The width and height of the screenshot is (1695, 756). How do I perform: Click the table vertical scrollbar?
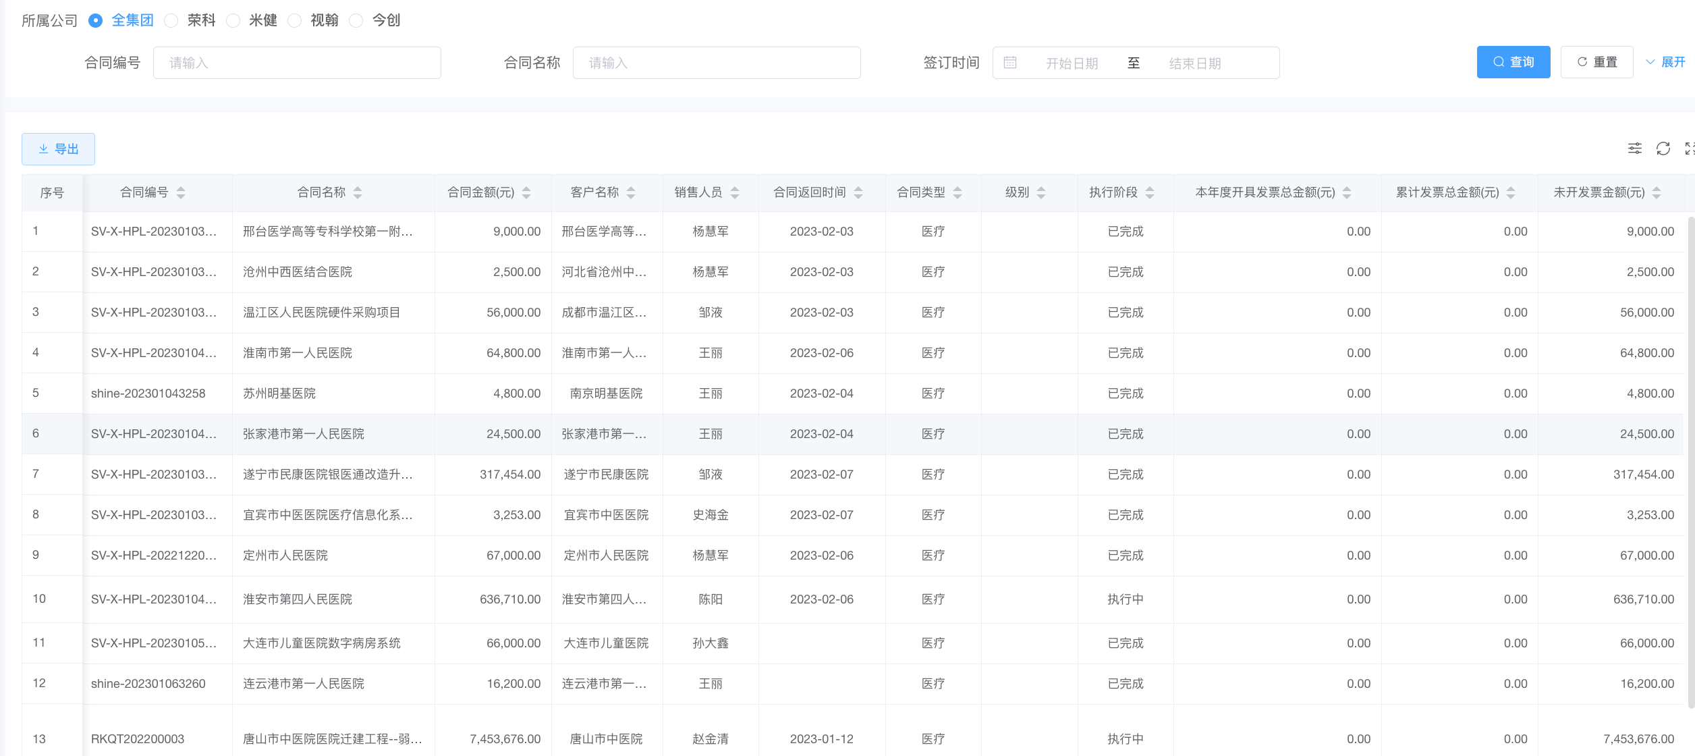click(x=1690, y=459)
